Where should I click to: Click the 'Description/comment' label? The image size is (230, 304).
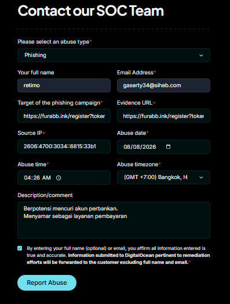[45, 195]
